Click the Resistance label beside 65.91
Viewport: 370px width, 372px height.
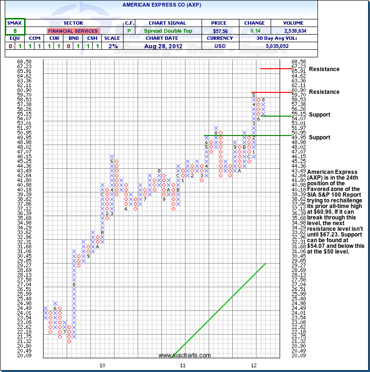click(324, 69)
